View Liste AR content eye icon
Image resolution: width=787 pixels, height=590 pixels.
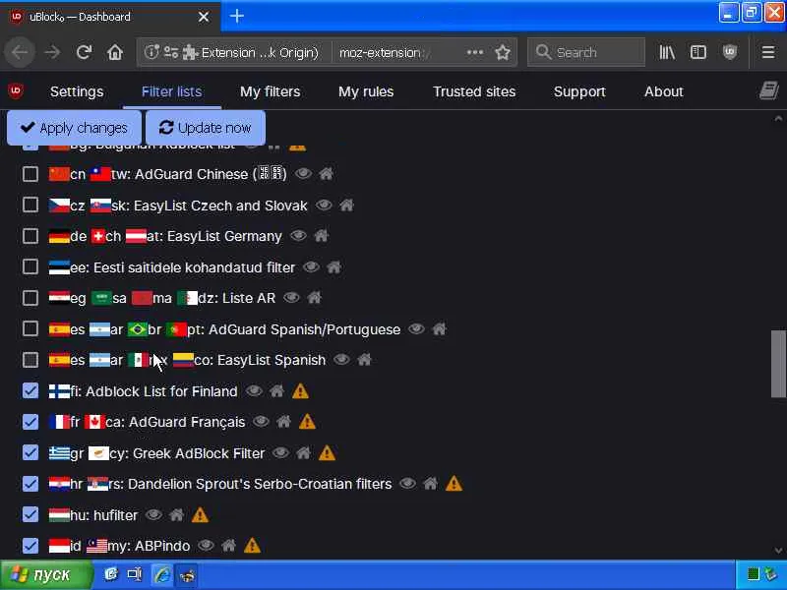[x=291, y=298]
